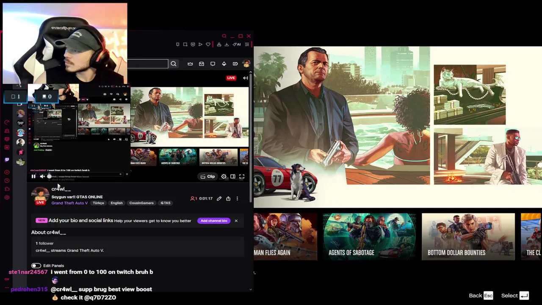Click the CousinGamers tag

coord(141,203)
